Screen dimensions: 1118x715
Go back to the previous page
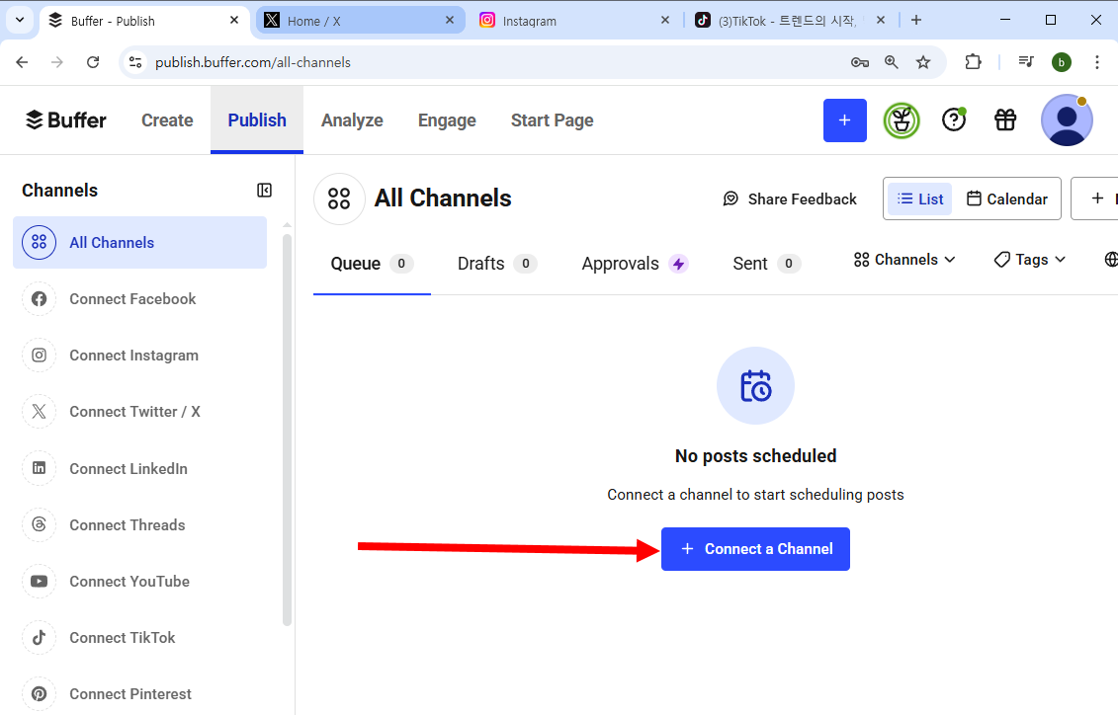(x=22, y=62)
